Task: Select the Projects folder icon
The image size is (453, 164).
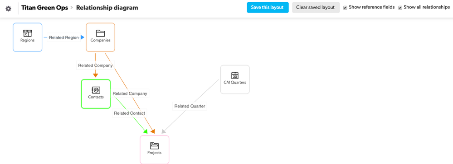Action: [x=155, y=146]
